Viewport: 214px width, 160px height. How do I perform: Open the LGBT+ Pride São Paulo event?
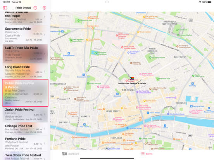(25, 54)
